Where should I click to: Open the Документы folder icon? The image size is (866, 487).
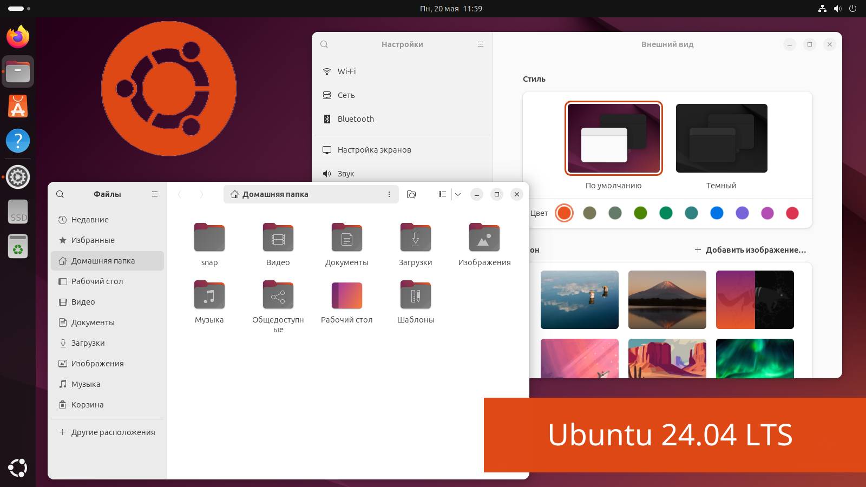click(347, 238)
